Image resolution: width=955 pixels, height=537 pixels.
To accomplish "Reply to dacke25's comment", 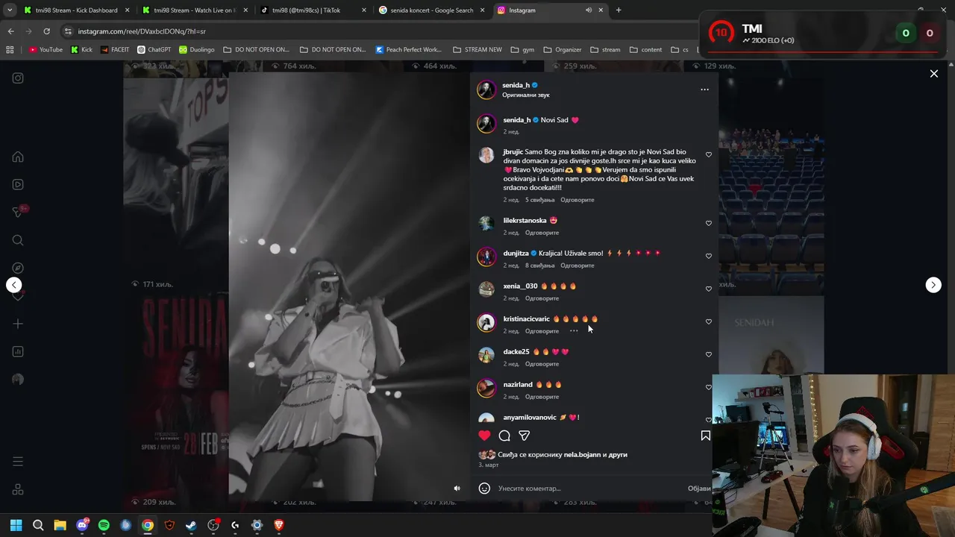I will (x=542, y=364).
